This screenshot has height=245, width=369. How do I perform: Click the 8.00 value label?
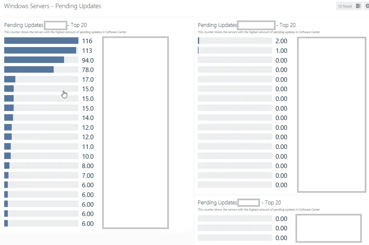[x=88, y=166]
